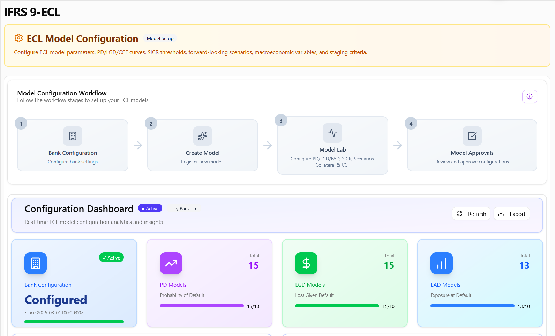The image size is (555, 336).
Task: Click the Model Setup badge
Action: pos(160,38)
